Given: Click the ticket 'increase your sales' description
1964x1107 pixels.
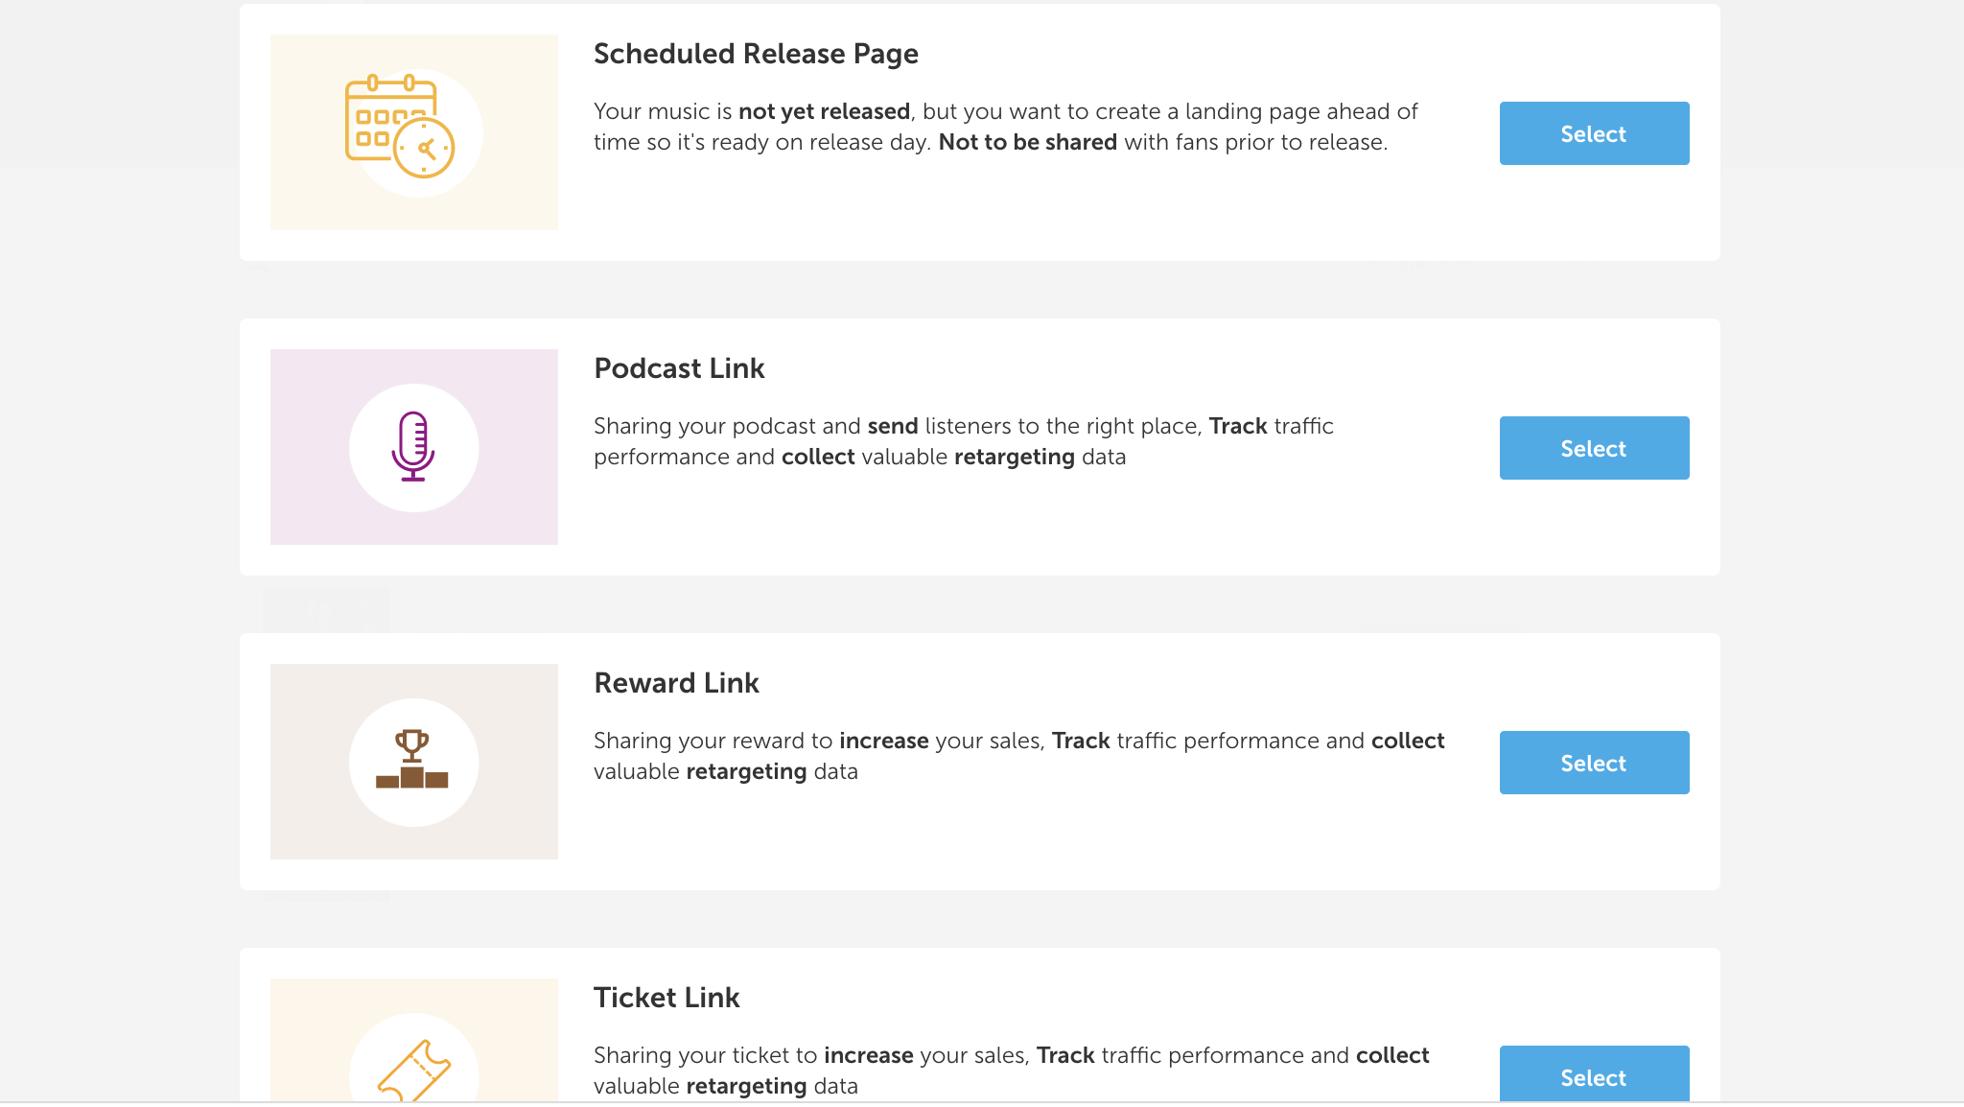Looking at the screenshot, I should click(1012, 1071).
